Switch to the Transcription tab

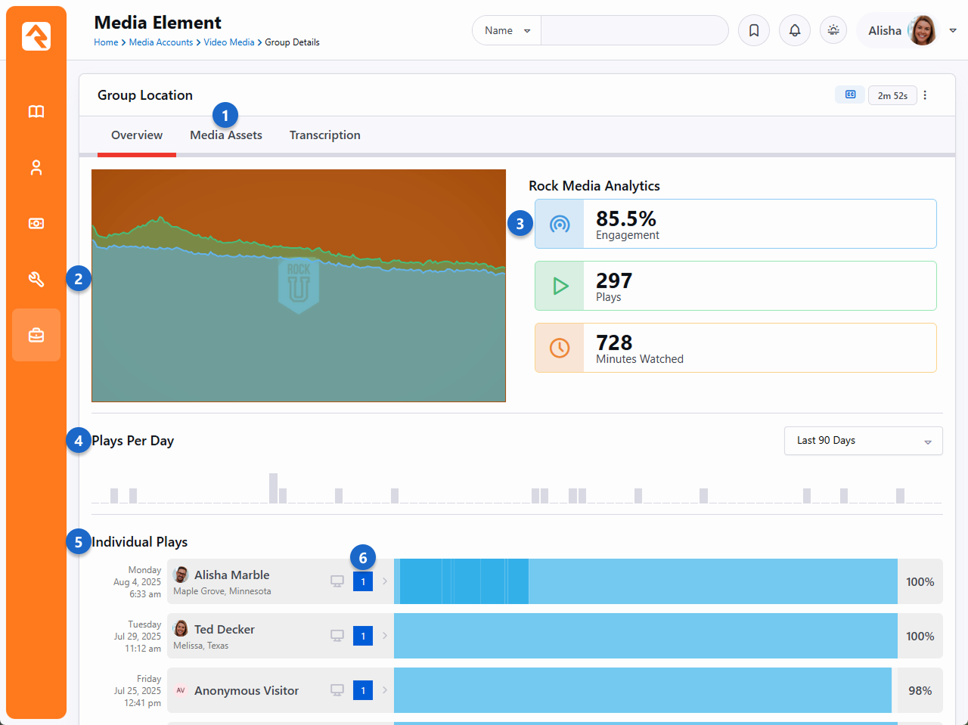tap(324, 135)
